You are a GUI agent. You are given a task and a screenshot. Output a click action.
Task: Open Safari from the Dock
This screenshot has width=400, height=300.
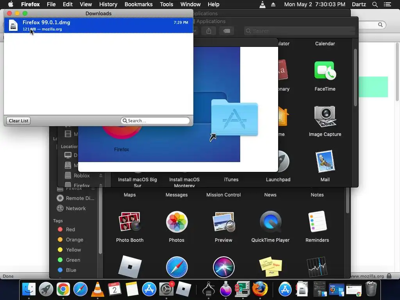point(80,289)
